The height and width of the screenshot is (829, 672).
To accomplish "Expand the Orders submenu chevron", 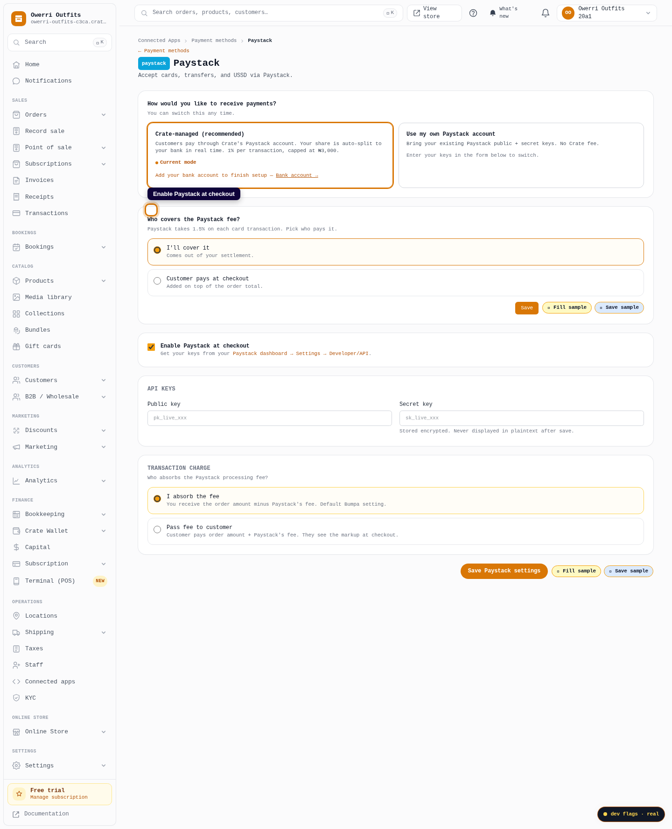I will point(104,115).
